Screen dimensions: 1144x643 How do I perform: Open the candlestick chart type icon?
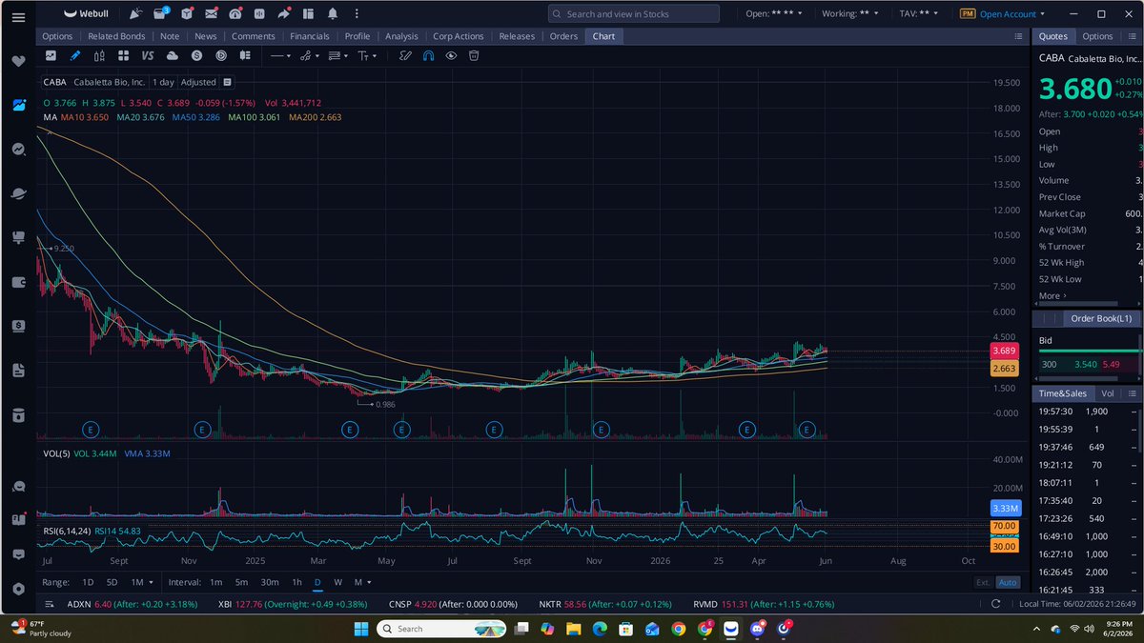pos(99,56)
